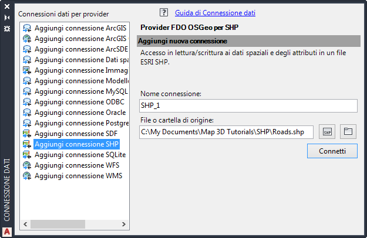Click the folder browse icon button
The image size is (367, 238).
348,131
